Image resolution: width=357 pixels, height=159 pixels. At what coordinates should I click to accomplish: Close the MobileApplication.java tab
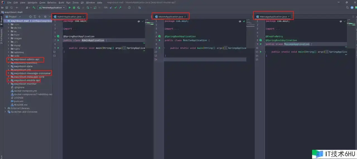coord(185,17)
